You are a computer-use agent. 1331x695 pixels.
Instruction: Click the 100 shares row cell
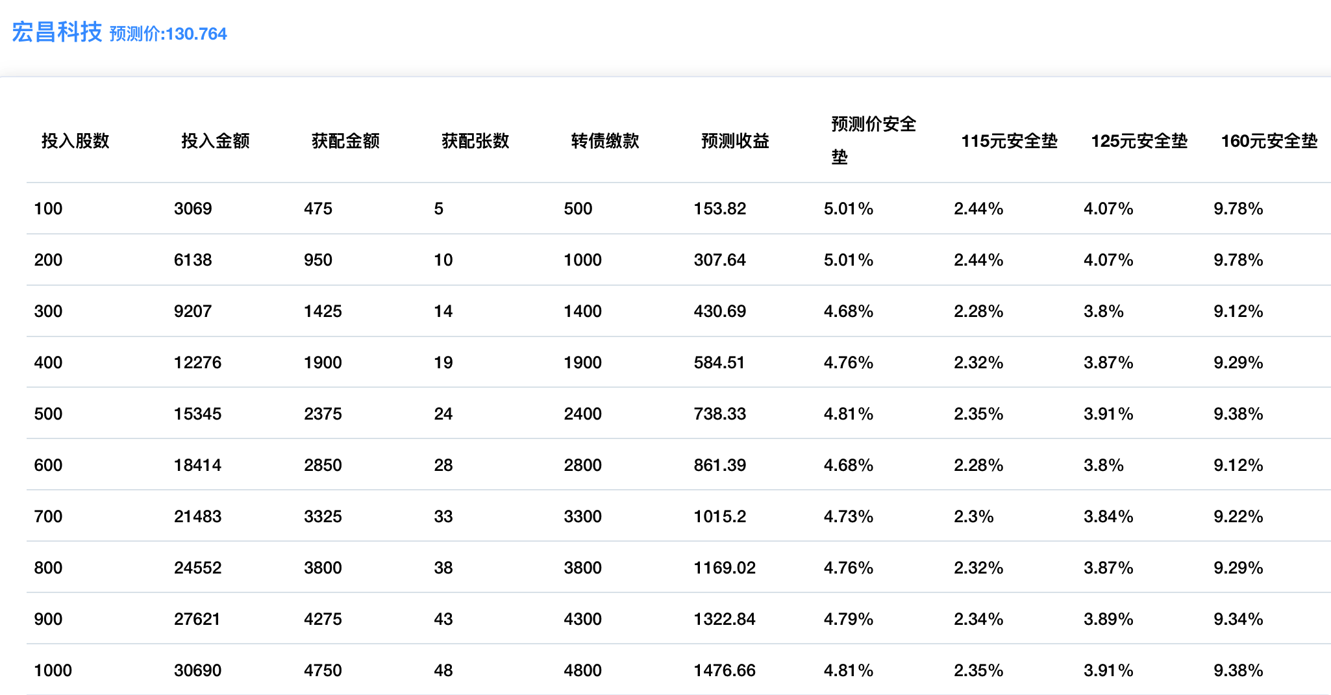click(x=49, y=208)
